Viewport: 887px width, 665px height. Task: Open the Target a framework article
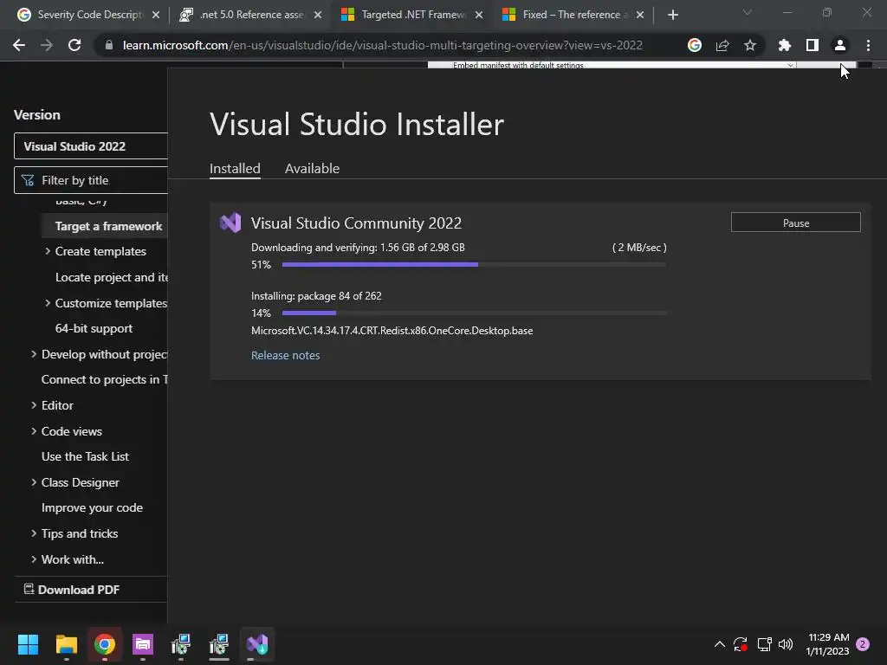pyautogui.click(x=108, y=226)
